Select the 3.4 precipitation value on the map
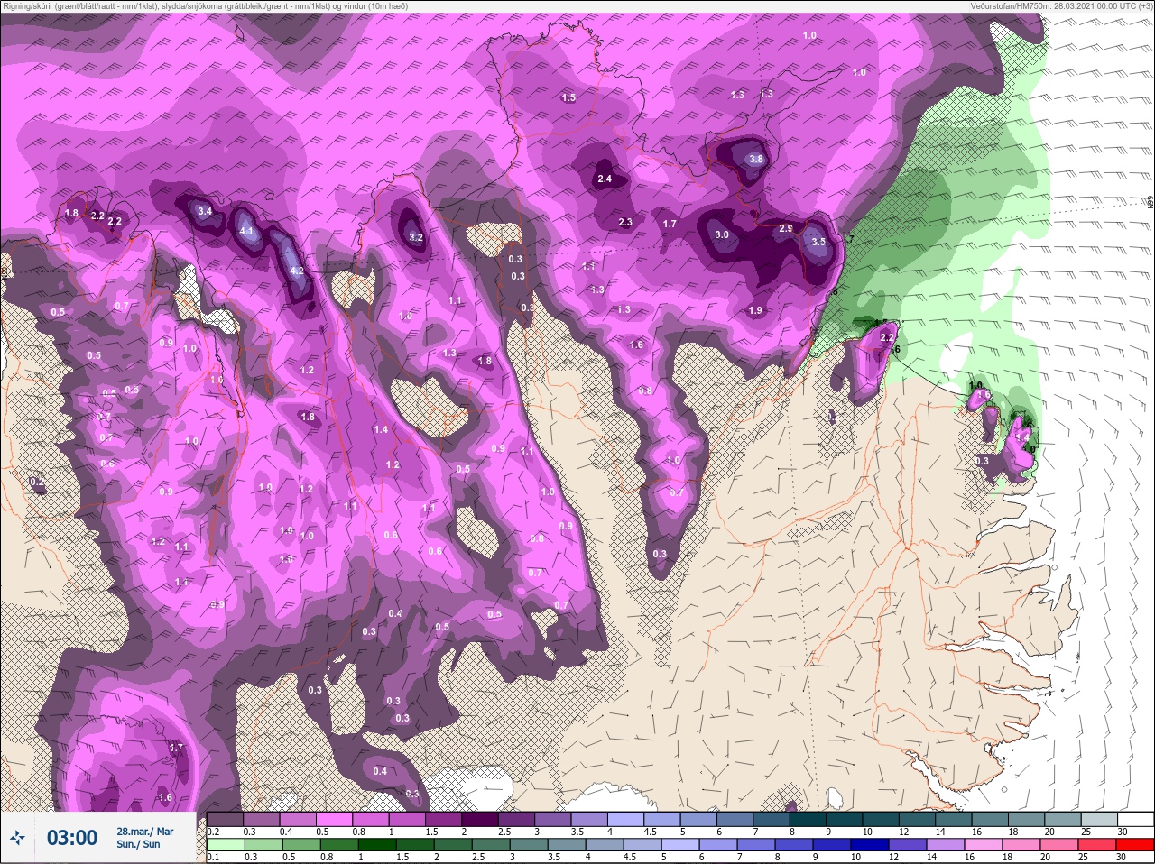Viewport: 1155px width, 864px height. point(205,211)
